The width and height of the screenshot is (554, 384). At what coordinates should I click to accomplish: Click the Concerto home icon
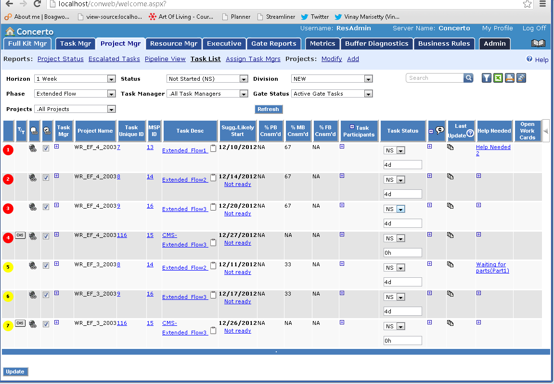10,31
